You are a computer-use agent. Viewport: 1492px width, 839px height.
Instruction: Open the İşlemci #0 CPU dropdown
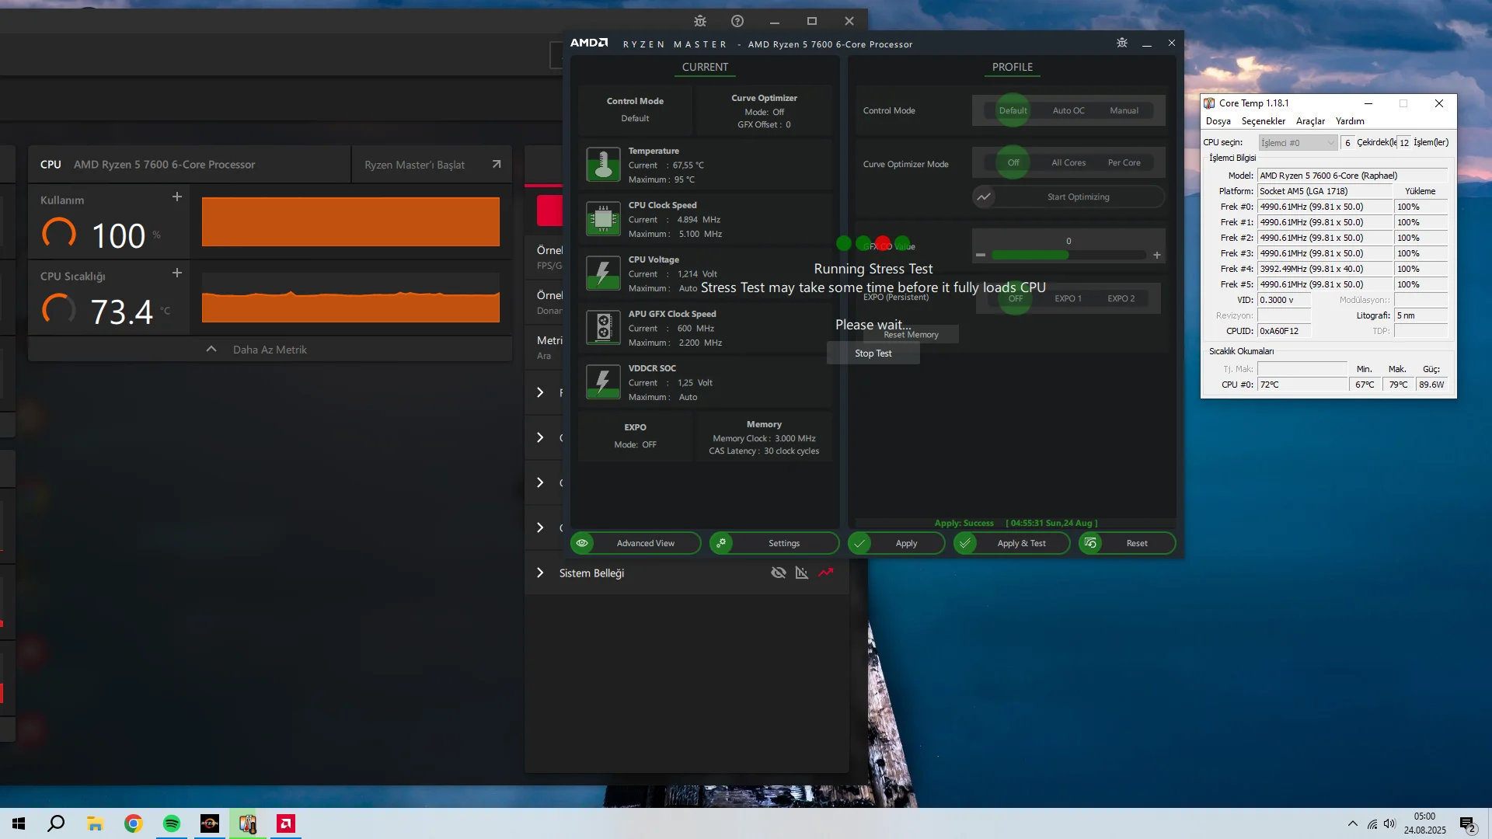[x=1297, y=143]
